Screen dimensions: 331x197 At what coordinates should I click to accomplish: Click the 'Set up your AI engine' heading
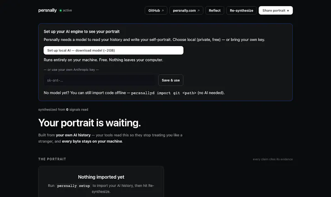tap(82, 32)
